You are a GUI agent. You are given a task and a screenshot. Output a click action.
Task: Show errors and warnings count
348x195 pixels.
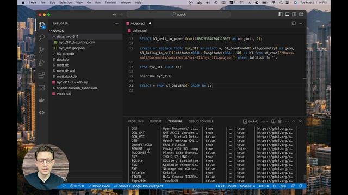(77, 186)
